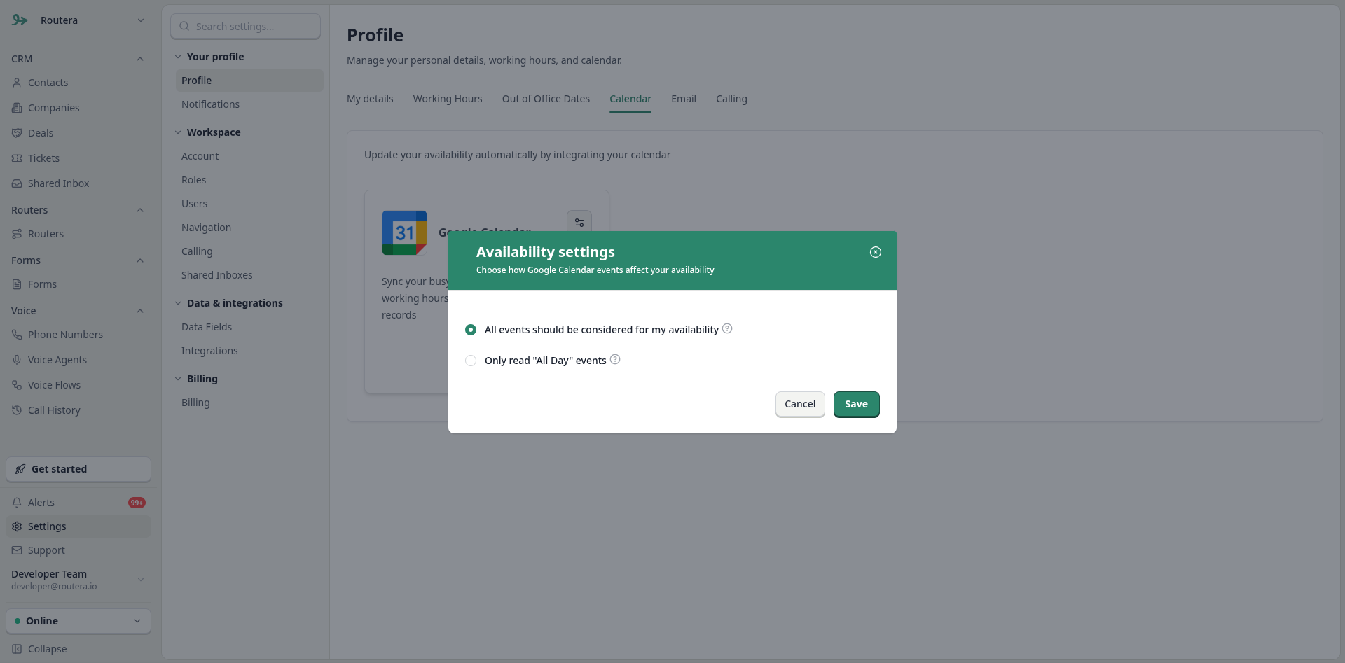This screenshot has width=1345, height=663.
Task: Show help for All events option
Action: (x=727, y=328)
